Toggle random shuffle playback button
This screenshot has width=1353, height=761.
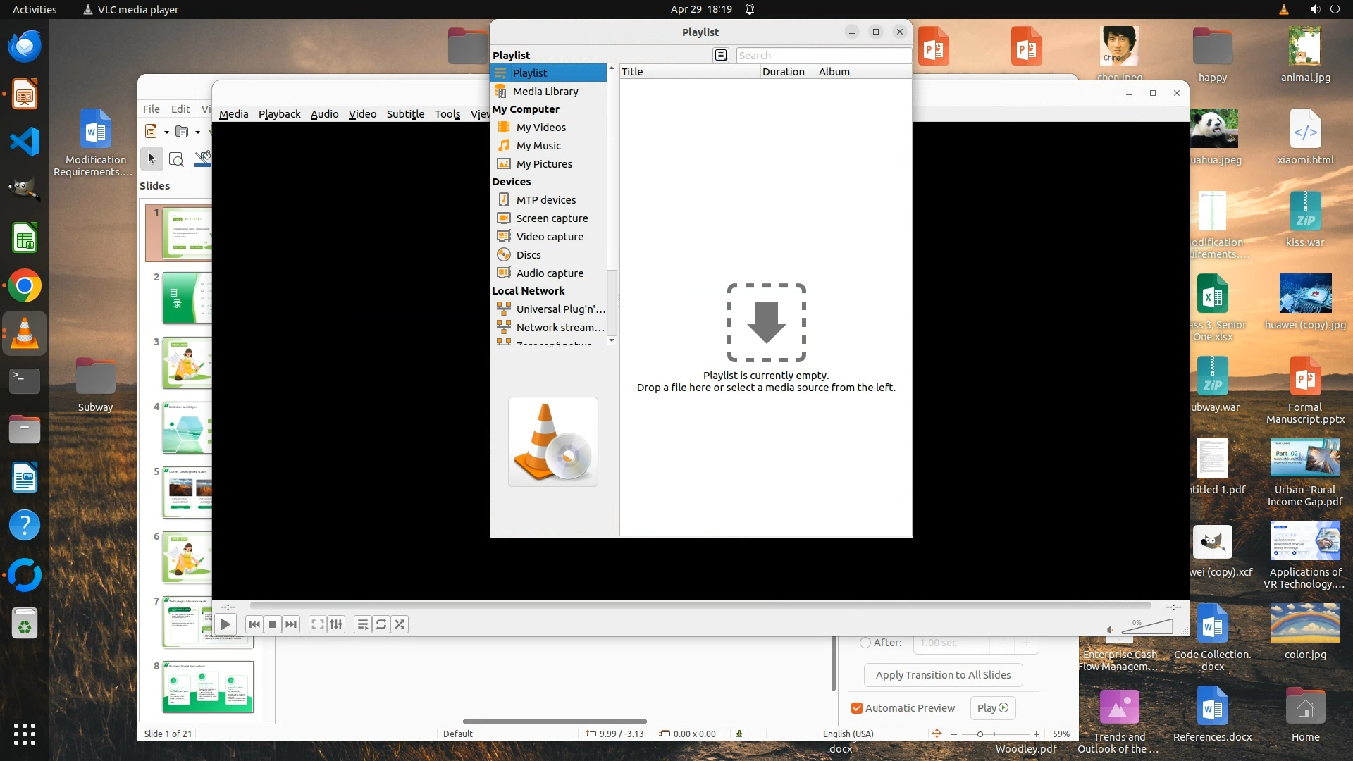[x=400, y=624]
